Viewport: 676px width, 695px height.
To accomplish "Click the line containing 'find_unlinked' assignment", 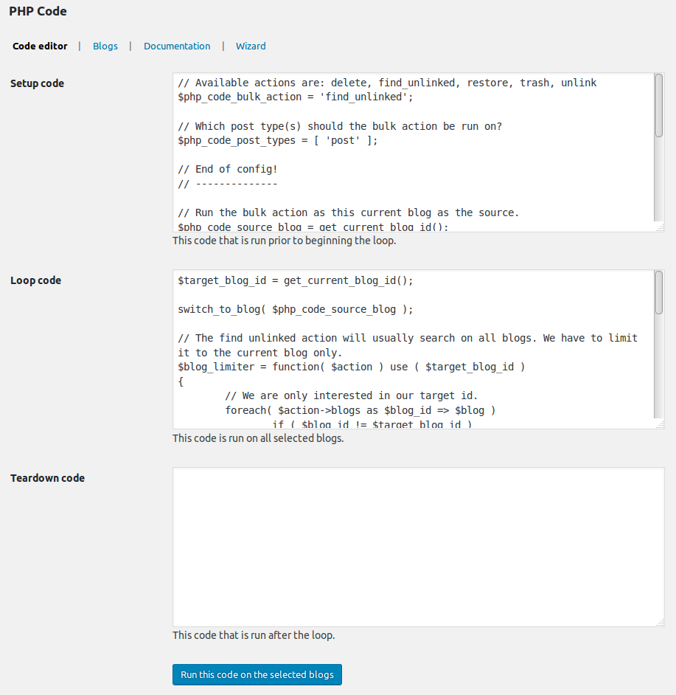I will (x=296, y=97).
